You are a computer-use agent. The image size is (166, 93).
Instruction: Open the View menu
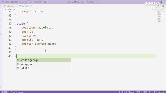click(x=22, y=2)
